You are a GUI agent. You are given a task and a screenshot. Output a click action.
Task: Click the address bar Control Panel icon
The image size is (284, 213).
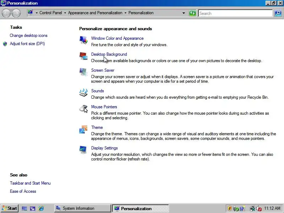tap(30, 13)
